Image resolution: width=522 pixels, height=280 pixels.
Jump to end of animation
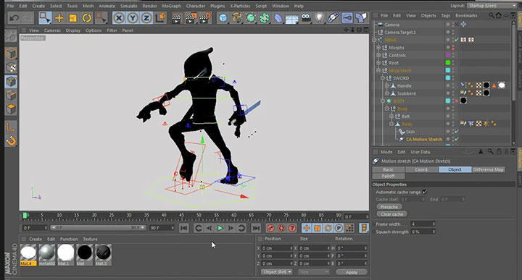pos(256,228)
